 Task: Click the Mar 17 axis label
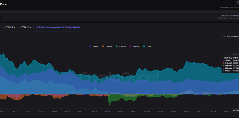pyautogui.click(x=134, y=112)
